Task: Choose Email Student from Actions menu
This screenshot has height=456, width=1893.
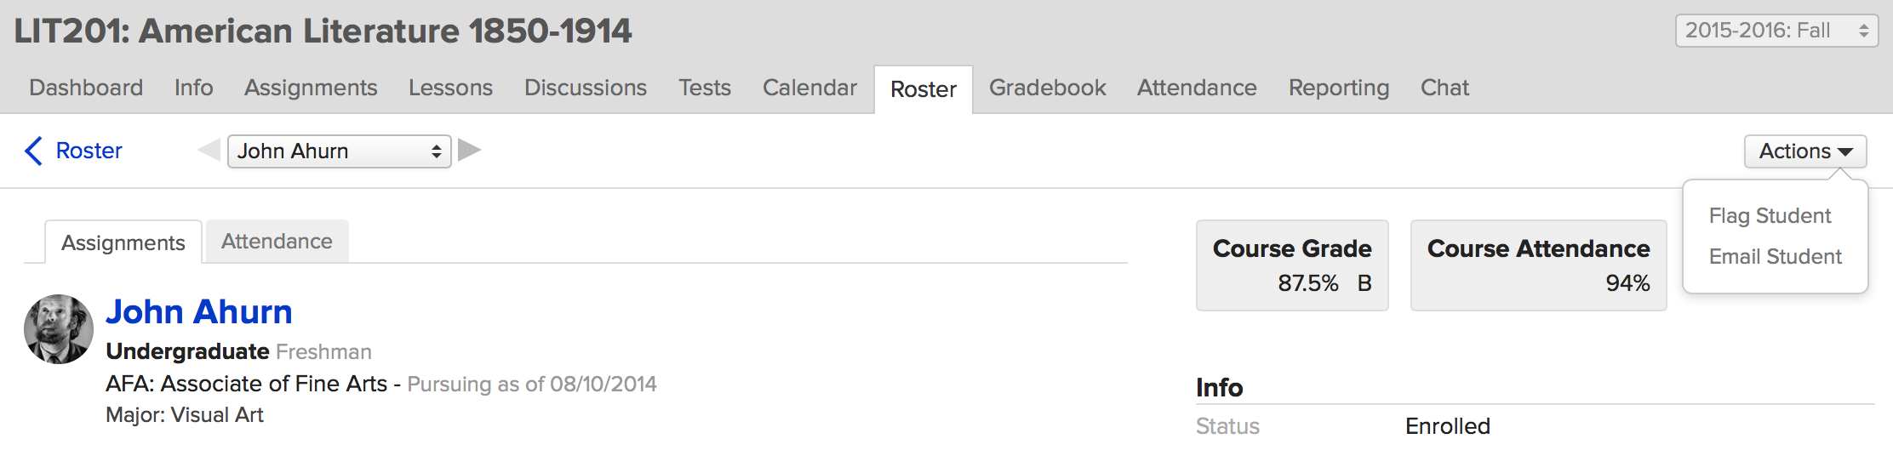Action: tap(1775, 257)
